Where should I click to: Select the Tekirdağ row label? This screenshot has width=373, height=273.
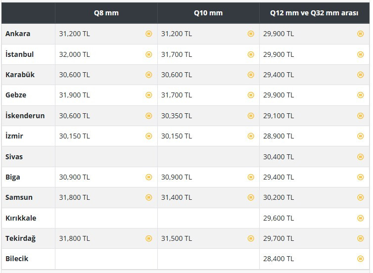point(20,238)
